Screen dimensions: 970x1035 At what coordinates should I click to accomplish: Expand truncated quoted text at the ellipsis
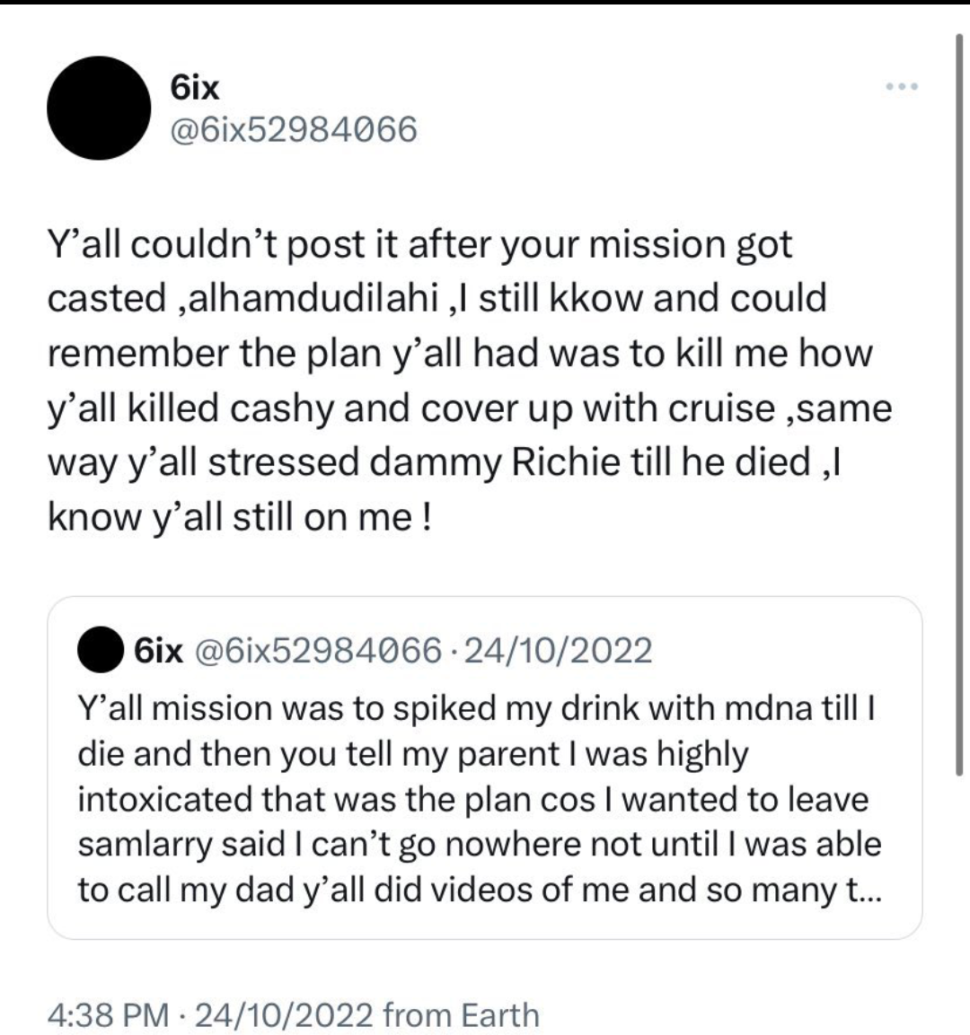pyautogui.click(x=869, y=890)
